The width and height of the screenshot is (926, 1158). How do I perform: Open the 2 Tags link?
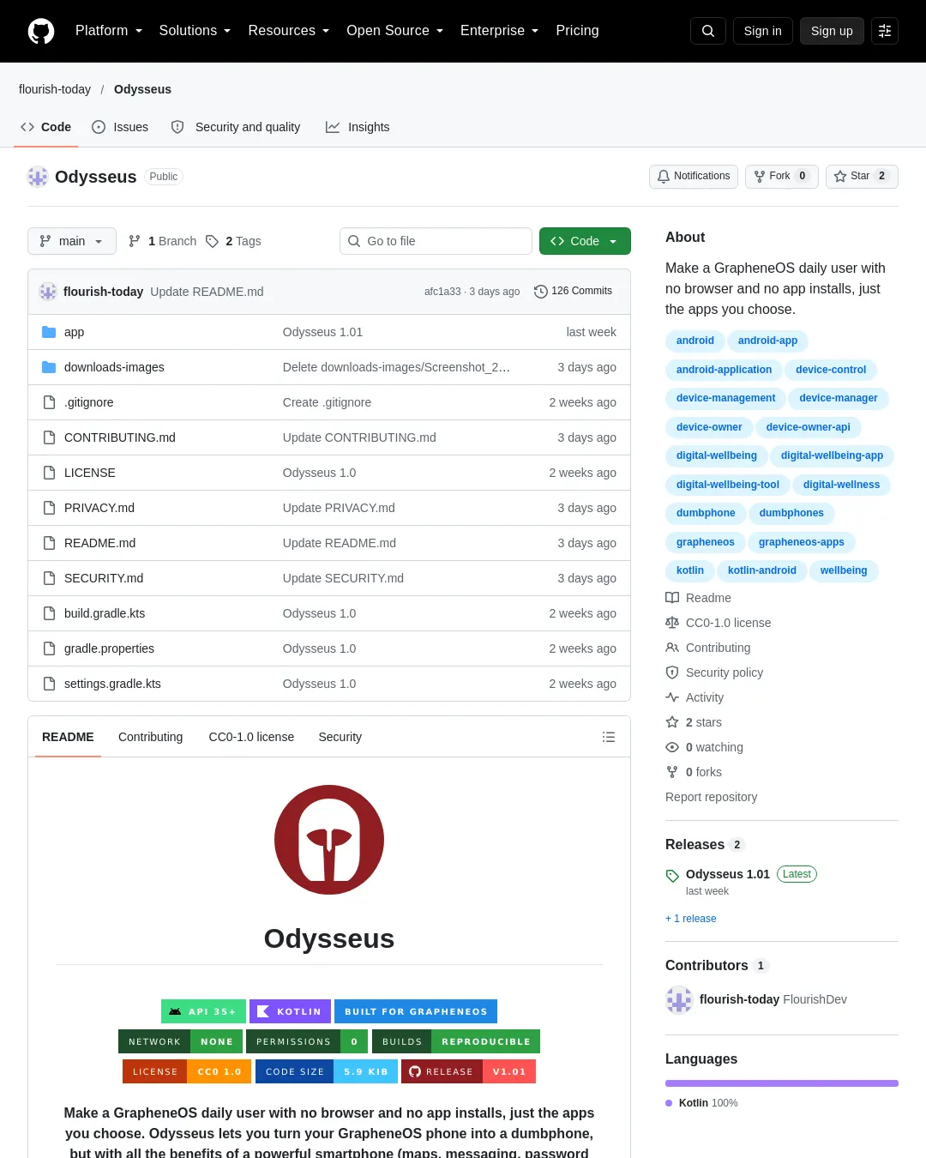coord(233,241)
